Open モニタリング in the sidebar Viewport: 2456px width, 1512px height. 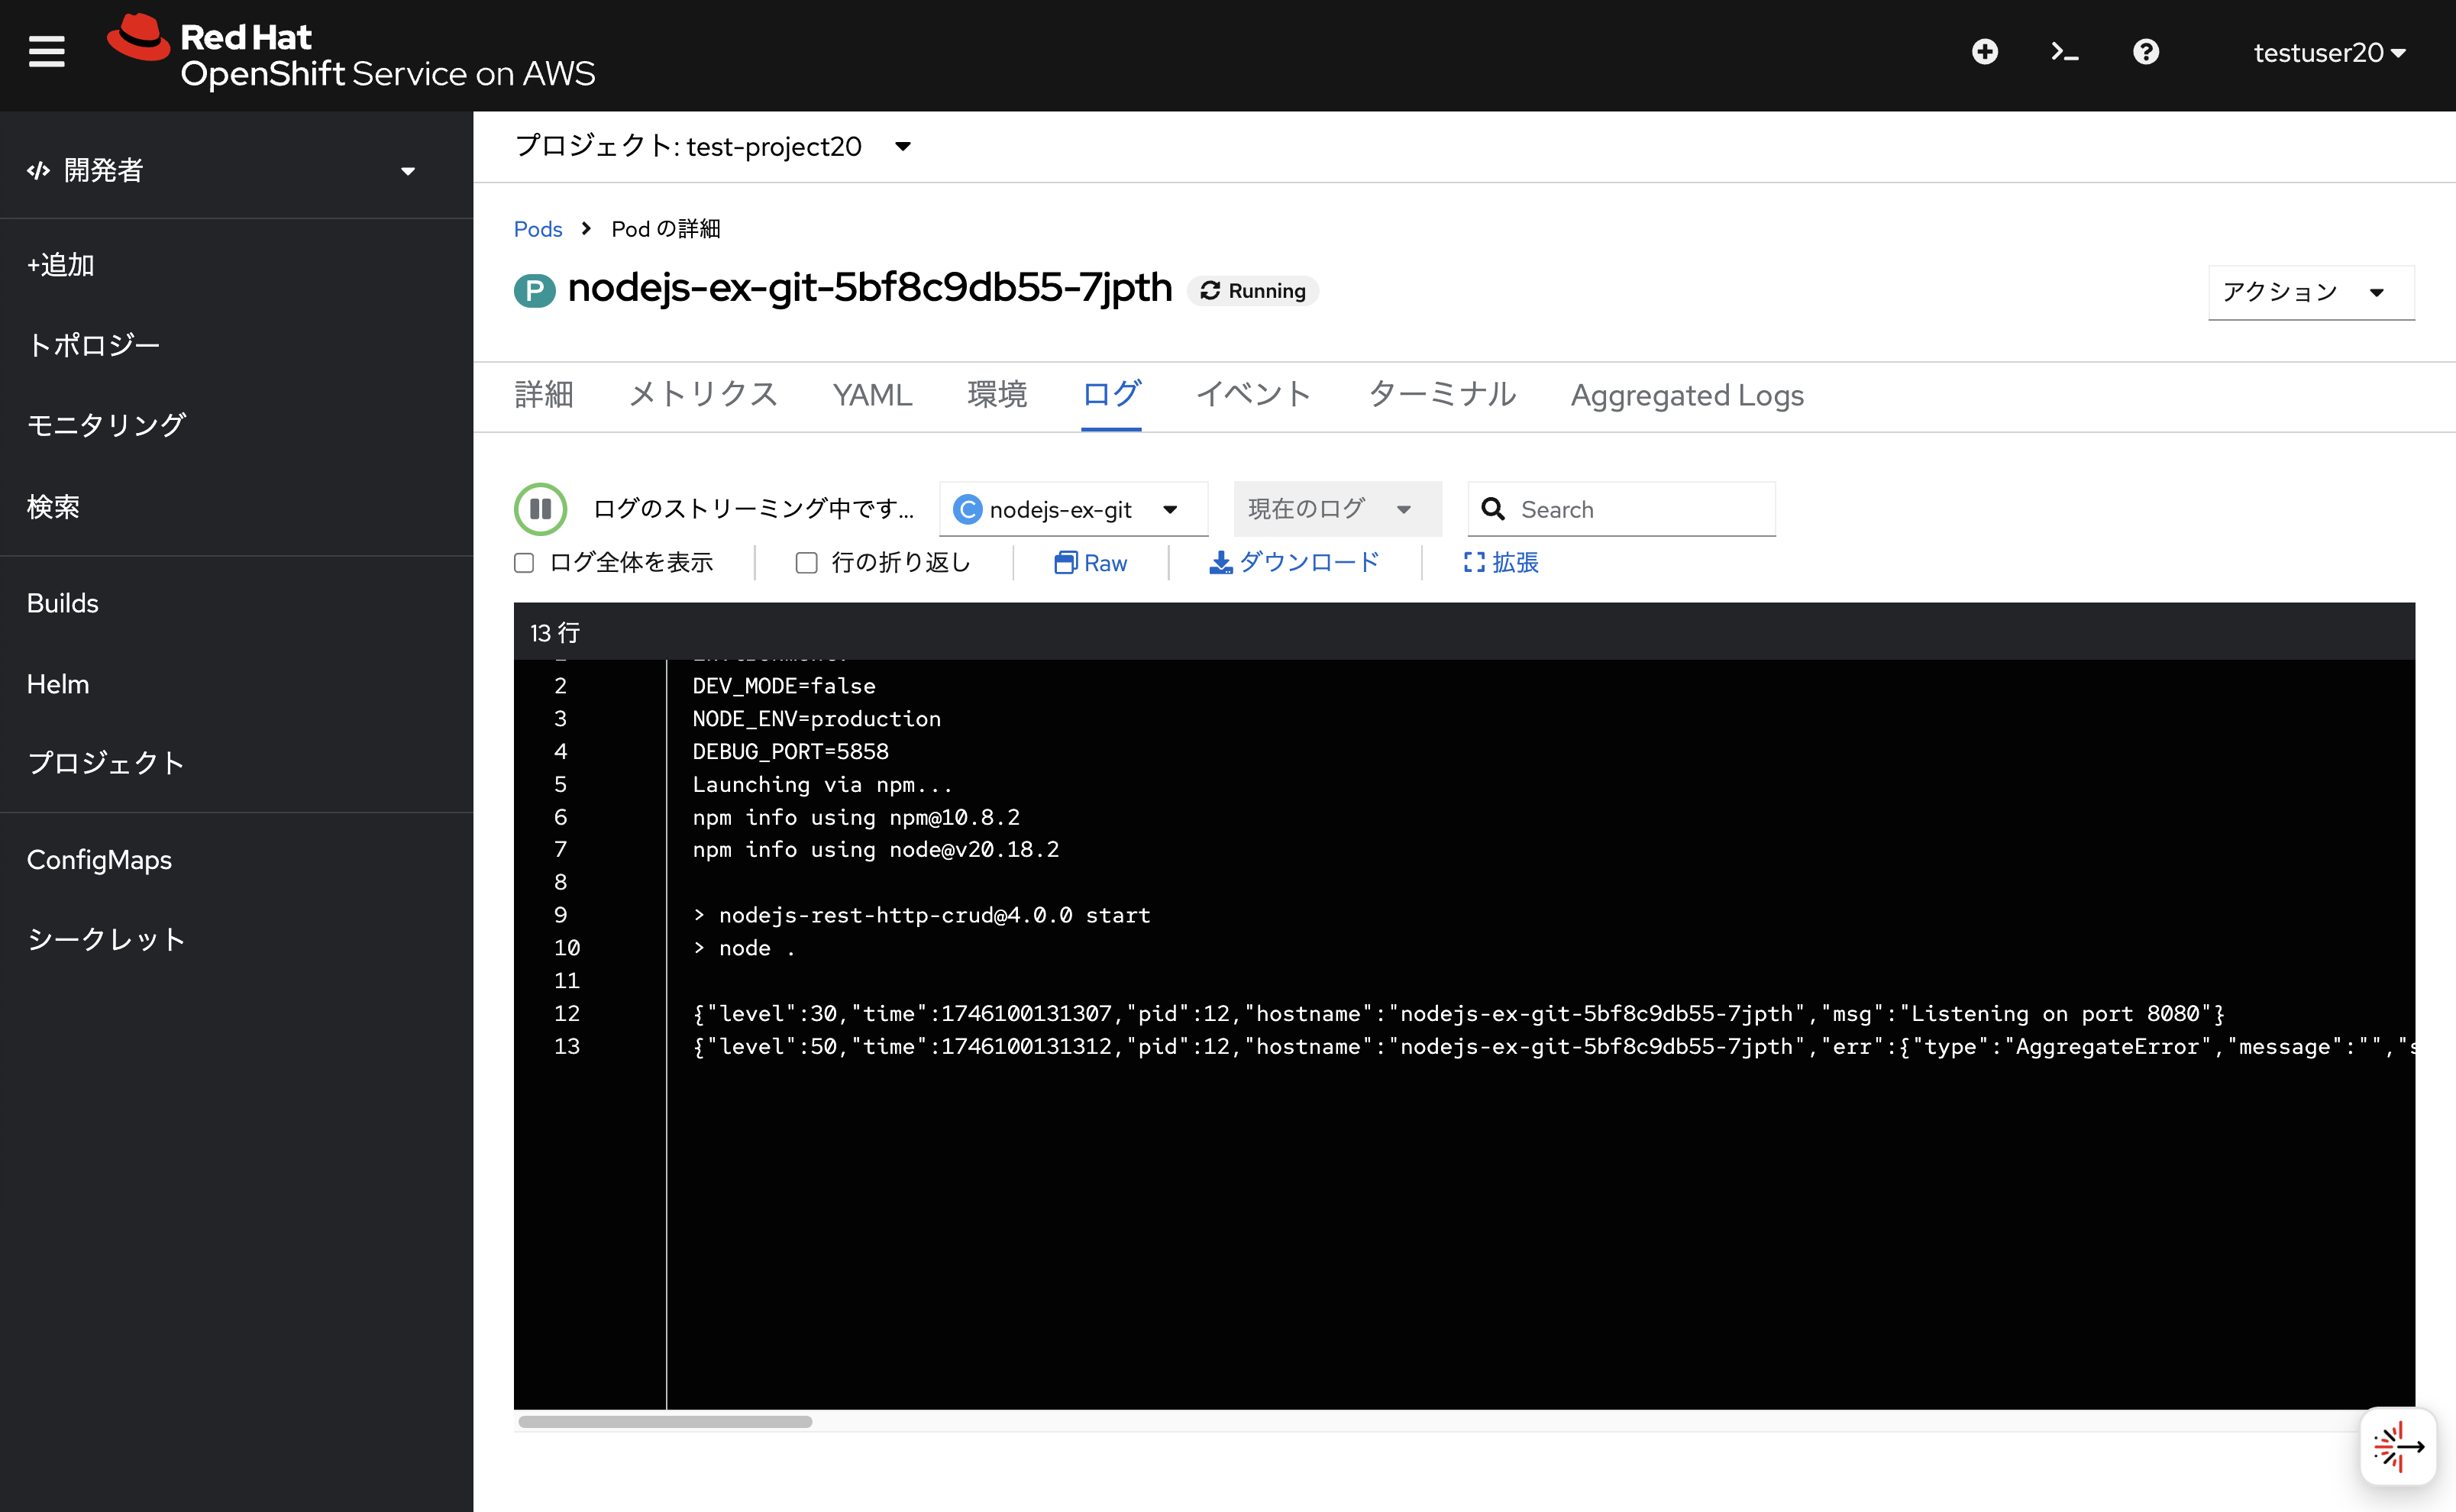click(236, 425)
